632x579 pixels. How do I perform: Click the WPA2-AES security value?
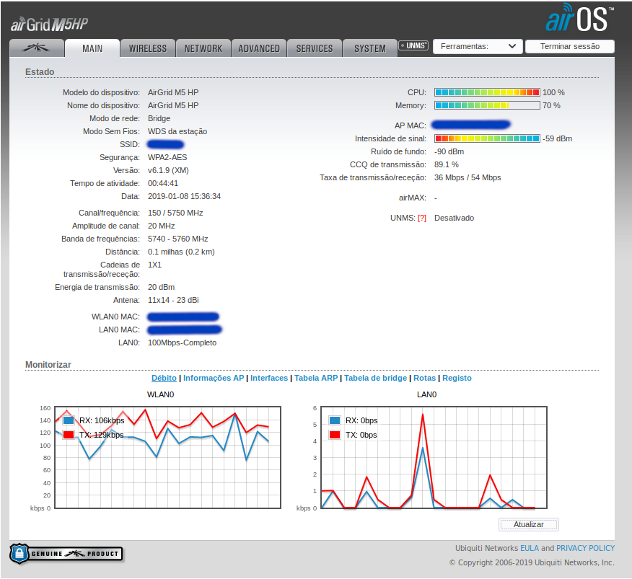pos(167,157)
